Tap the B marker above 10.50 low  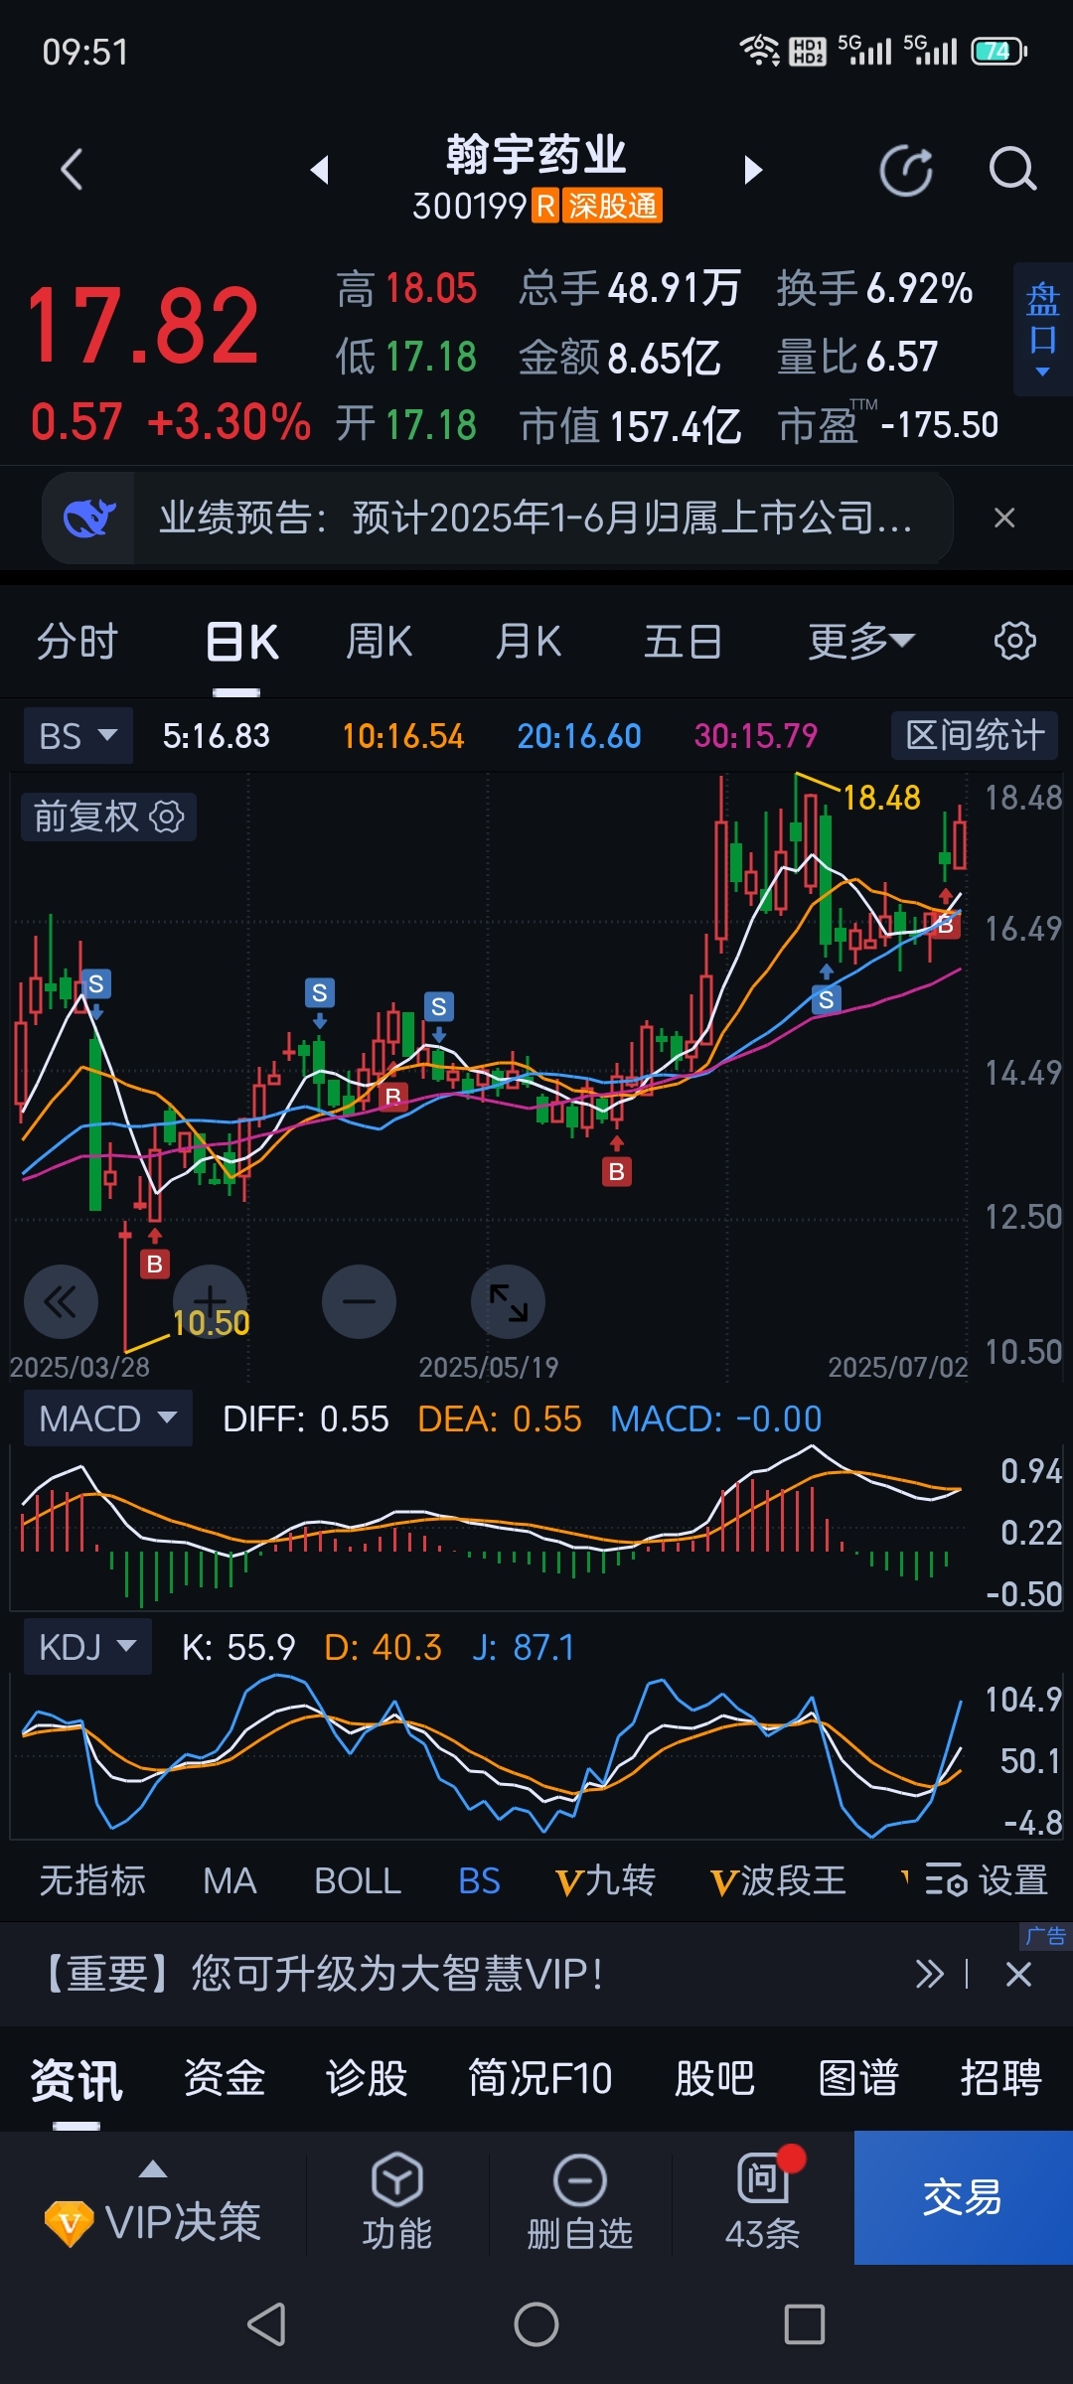(x=154, y=1264)
